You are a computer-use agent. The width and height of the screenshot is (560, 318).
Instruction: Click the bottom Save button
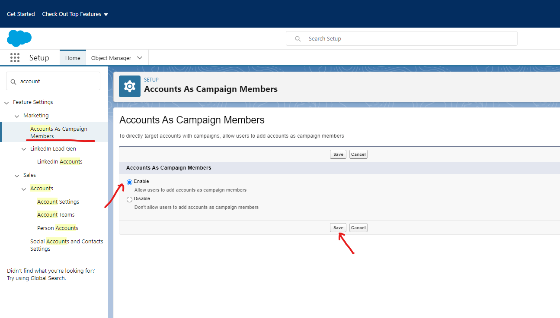click(338, 228)
